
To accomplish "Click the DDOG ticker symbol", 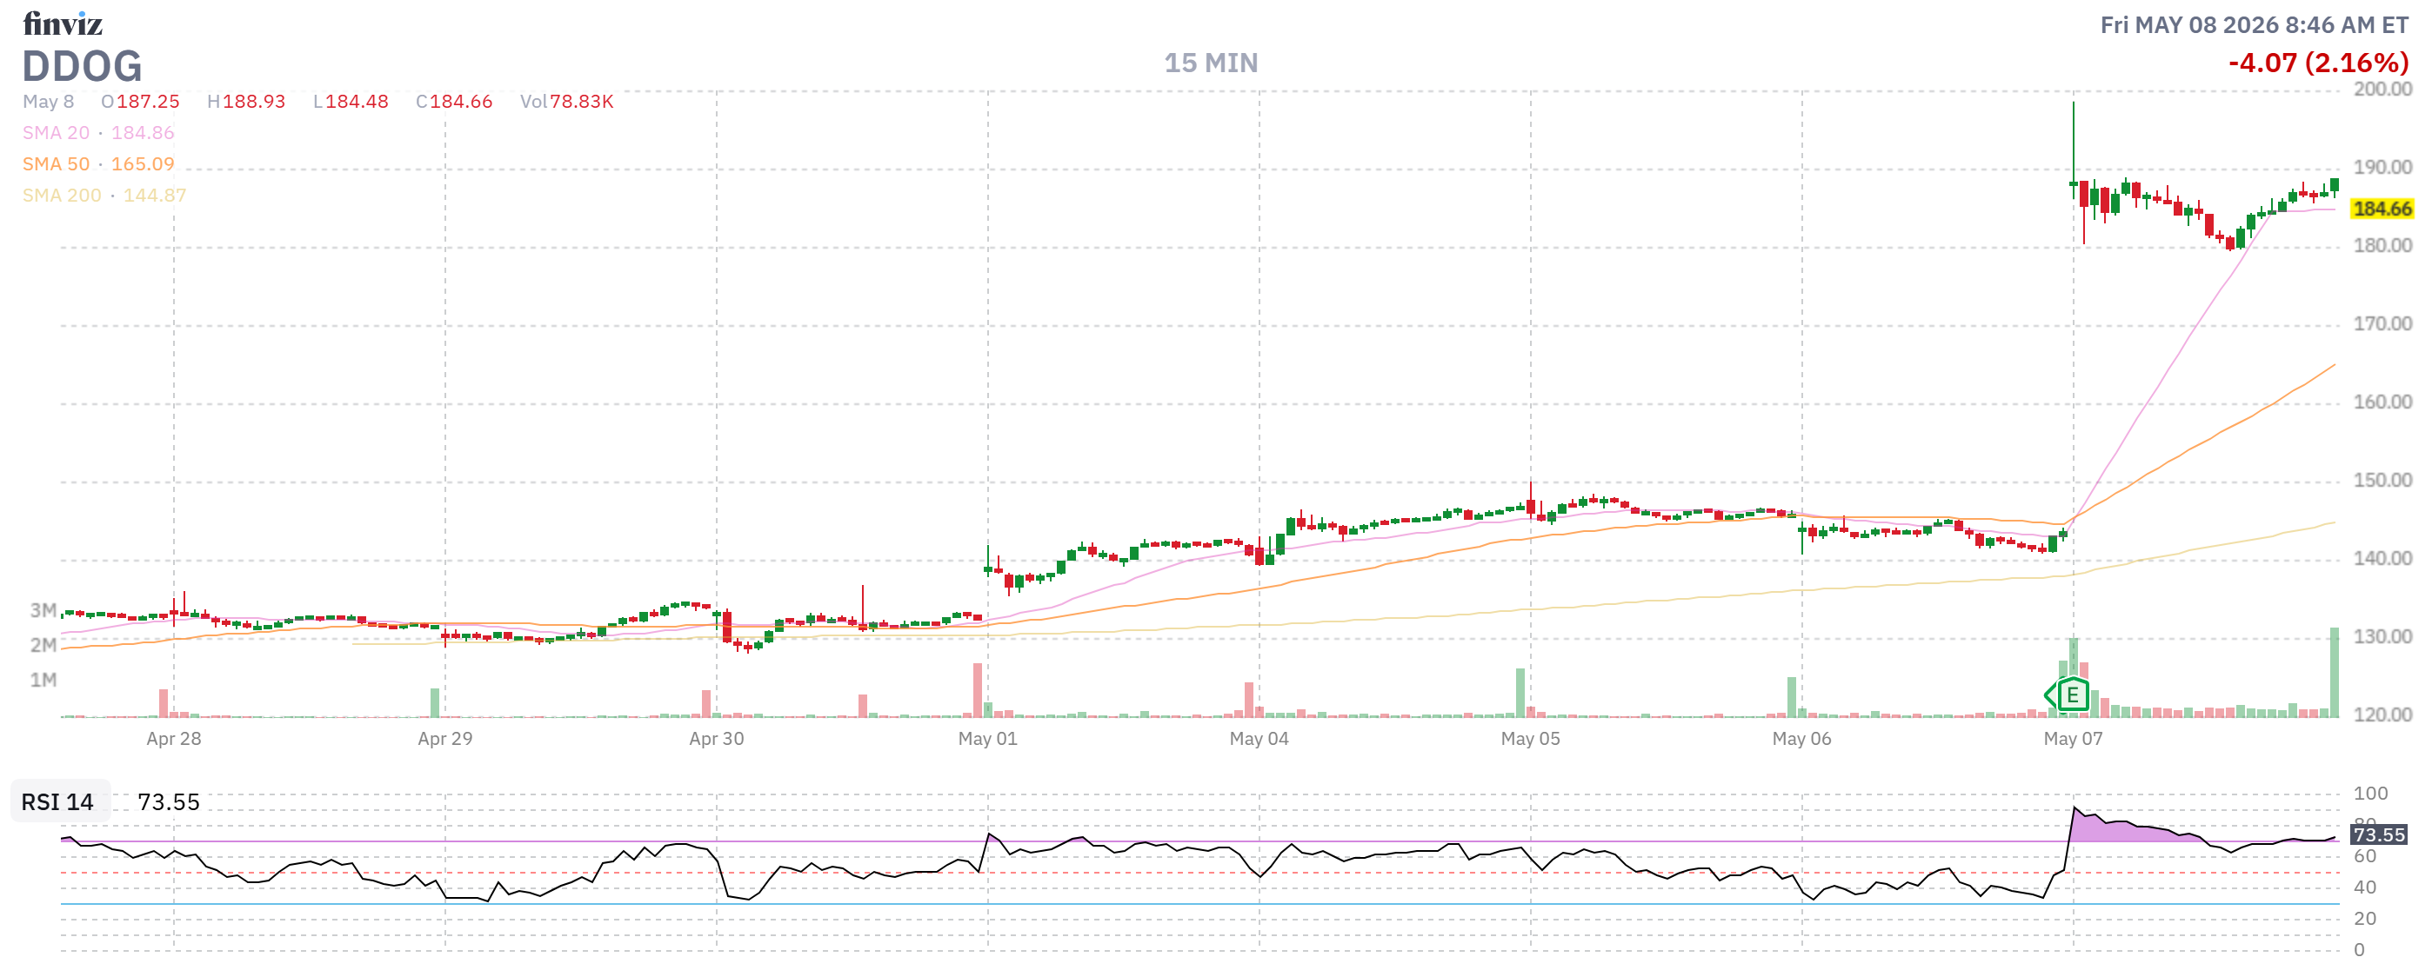I will 82,66.
